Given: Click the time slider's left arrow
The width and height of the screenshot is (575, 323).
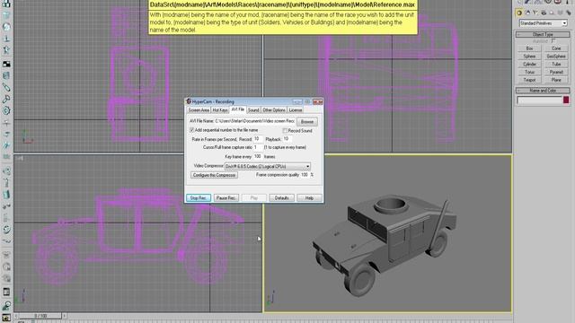Looking at the screenshot, I should coord(16,316).
